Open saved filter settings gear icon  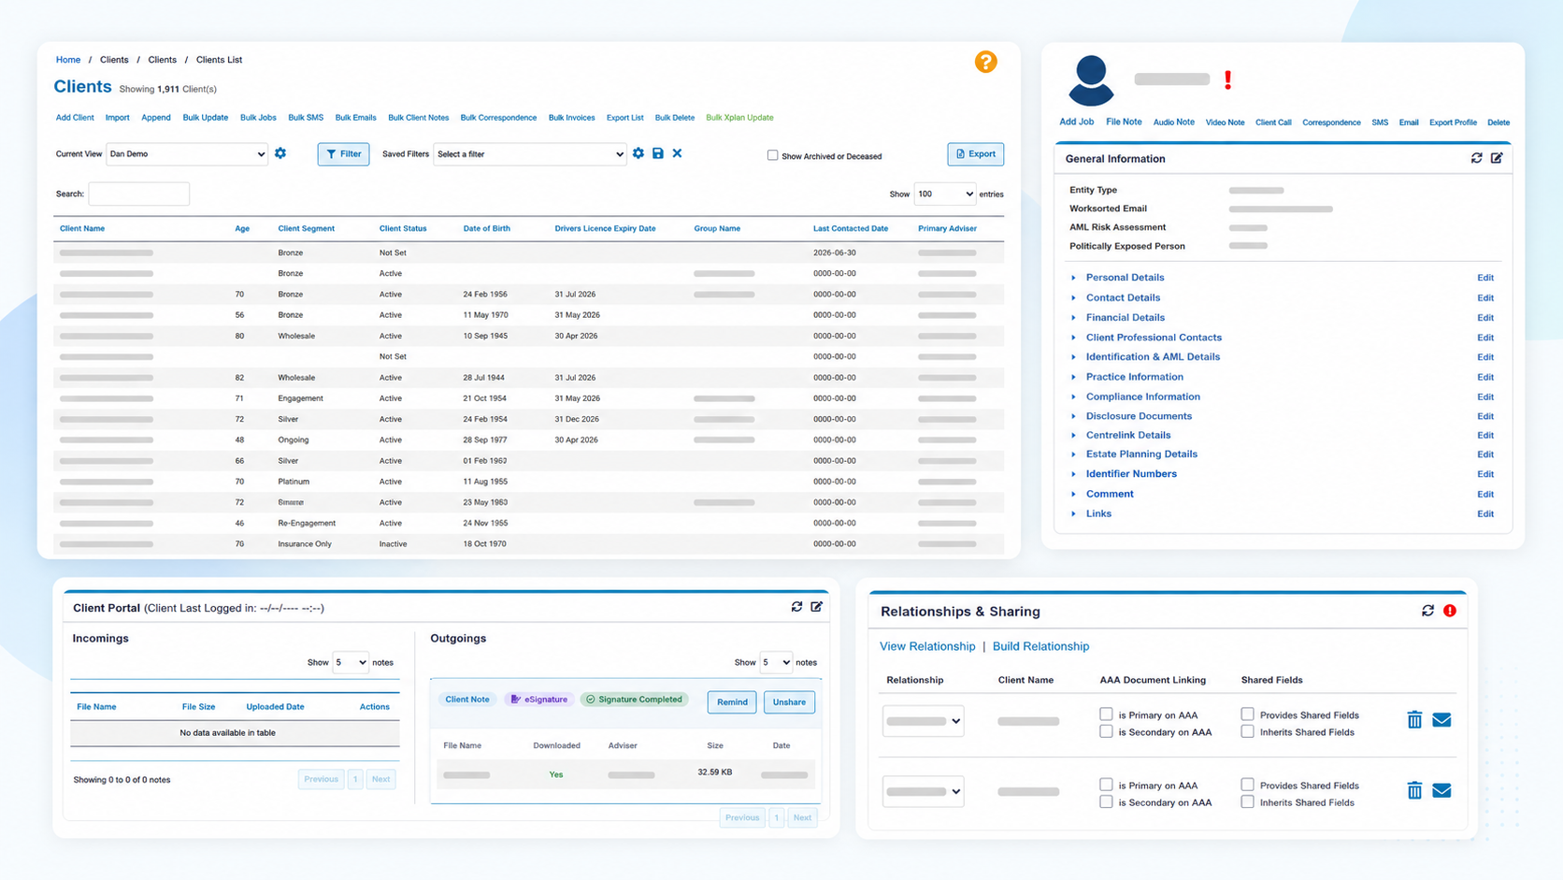pos(638,153)
